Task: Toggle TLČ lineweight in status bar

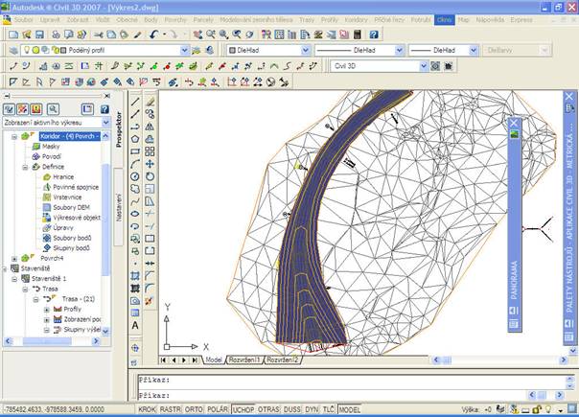Action: pyautogui.click(x=328, y=409)
